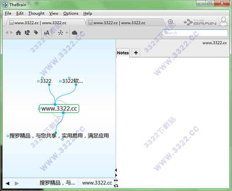
Task: Select the parent thought 3322
Action: pyautogui.click(x=46, y=81)
